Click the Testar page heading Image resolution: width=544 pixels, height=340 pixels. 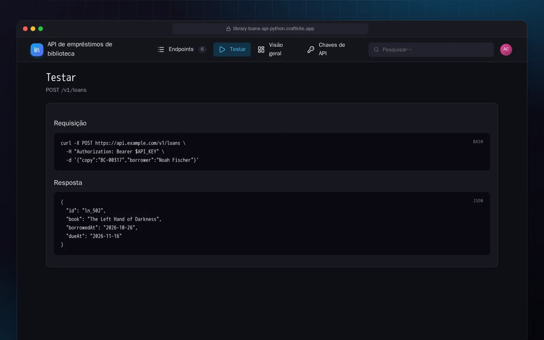pyautogui.click(x=61, y=77)
